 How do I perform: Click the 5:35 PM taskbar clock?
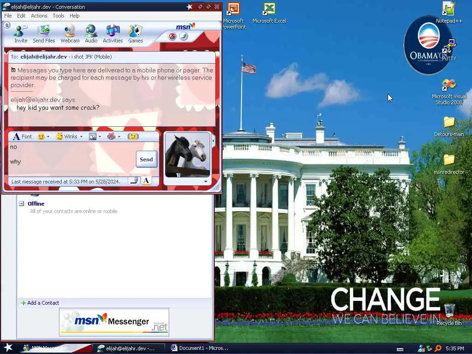click(x=455, y=348)
